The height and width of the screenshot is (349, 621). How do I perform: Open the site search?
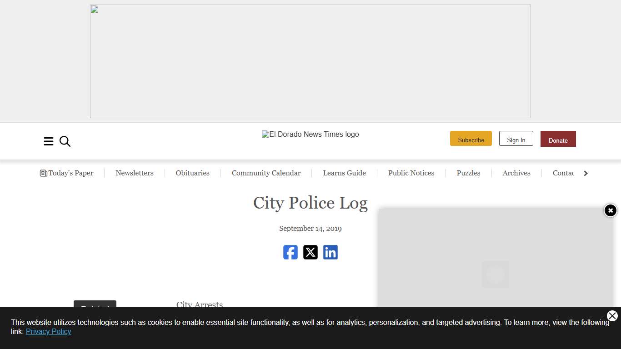pyautogui.click(x=65, y=141)
